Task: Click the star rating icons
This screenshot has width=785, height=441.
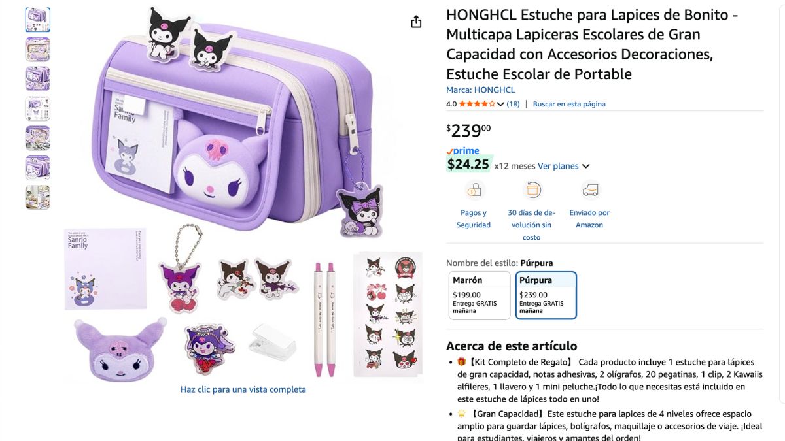Action: pyautogui.click(x=477, y=104)
